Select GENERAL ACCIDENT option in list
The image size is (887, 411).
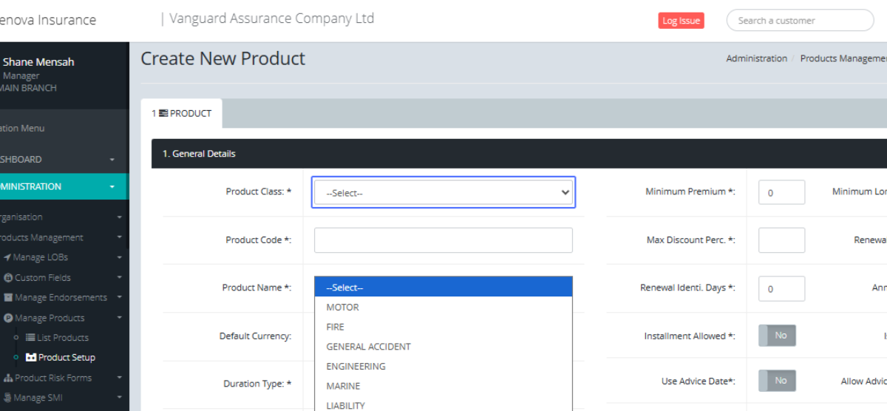pyautogui.click(x=368, y=347)
